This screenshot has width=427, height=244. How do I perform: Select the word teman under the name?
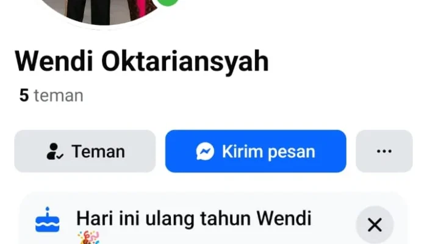[x=59, y=96]
